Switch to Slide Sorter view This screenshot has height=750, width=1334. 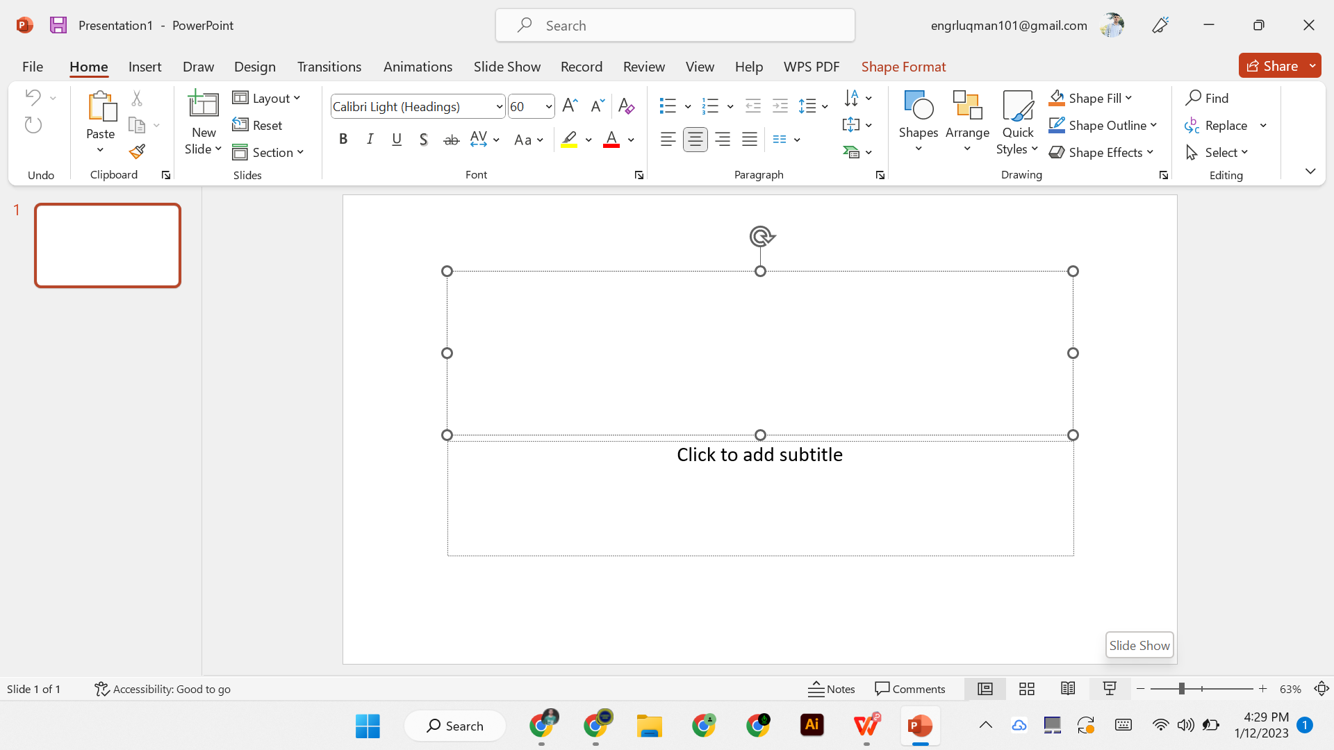(1027, 689)
